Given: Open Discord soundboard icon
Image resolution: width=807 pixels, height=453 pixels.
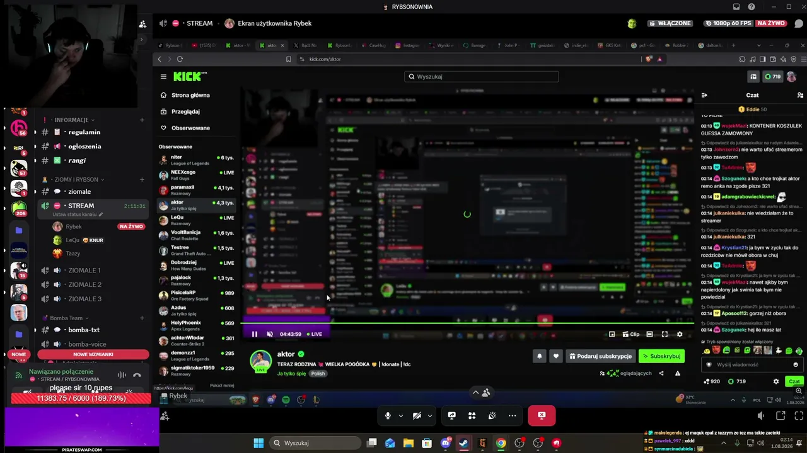Looking at the screenshot, I should pyautogui.click(x=492, y=415).
